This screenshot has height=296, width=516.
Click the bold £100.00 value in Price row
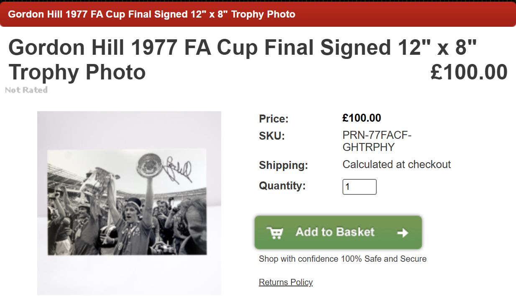pyautogui.click(x=362, y=118)
